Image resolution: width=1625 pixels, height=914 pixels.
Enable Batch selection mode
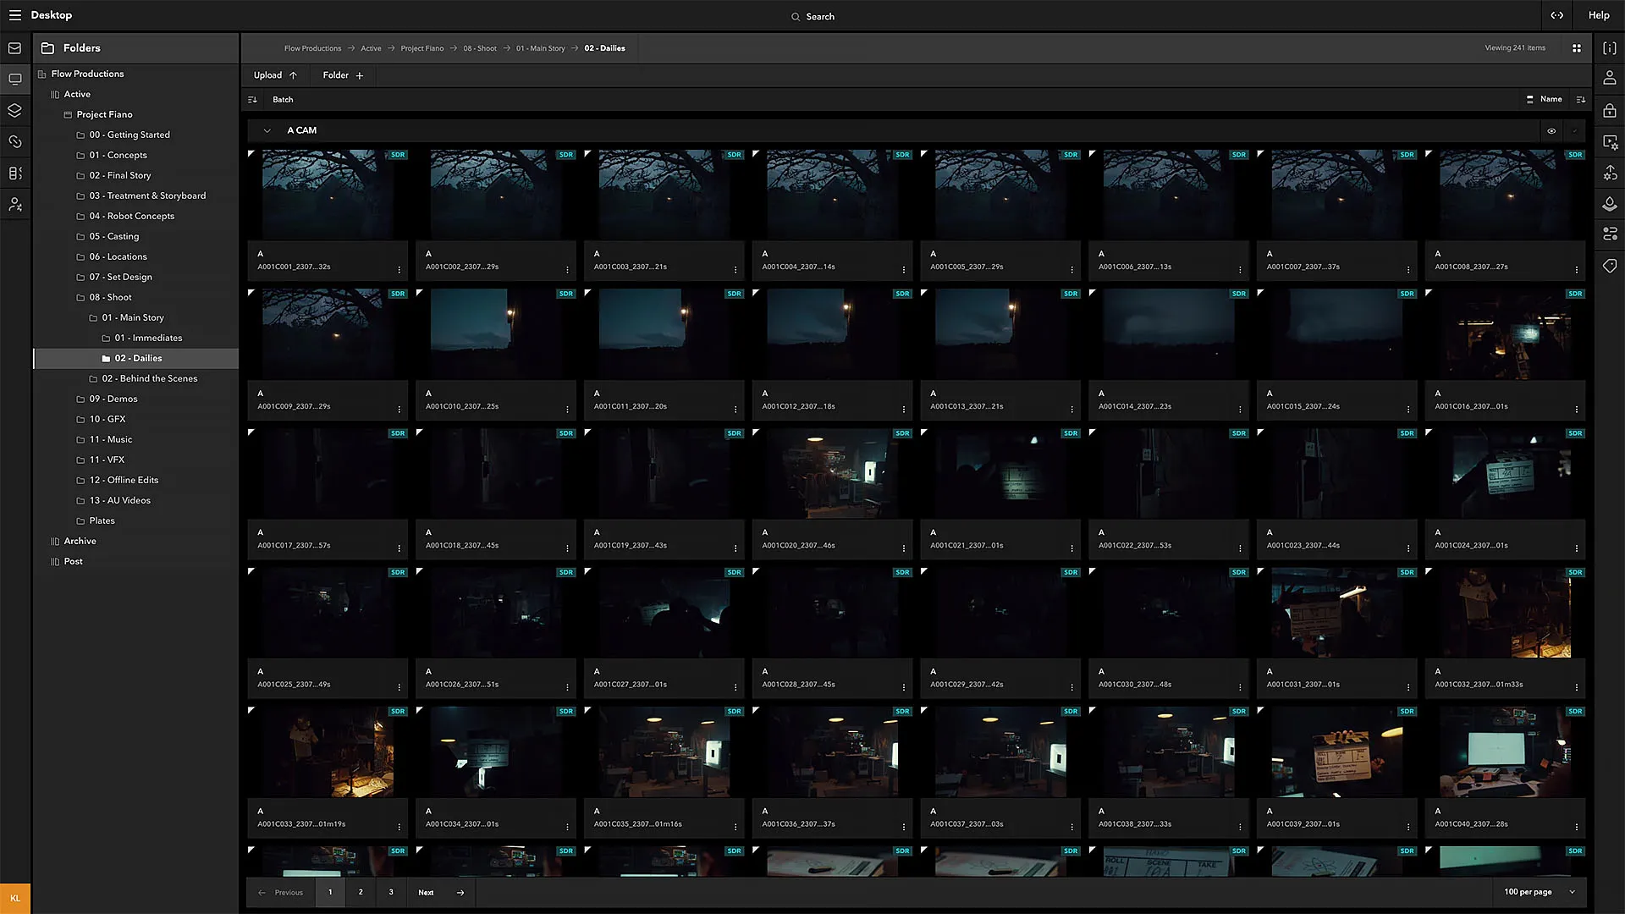[x=282, y=99]
